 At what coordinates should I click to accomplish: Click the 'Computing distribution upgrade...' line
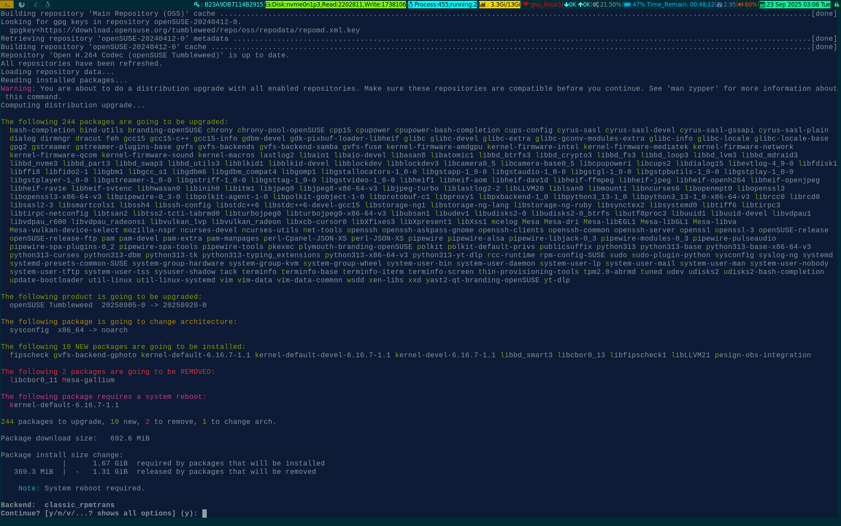[x=73, y=105]
